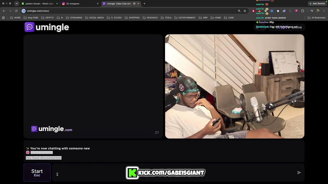This screenshot has height=184, width=328.
Task: Open the red hand blocker extension
Action: click(x=253, y=11)
